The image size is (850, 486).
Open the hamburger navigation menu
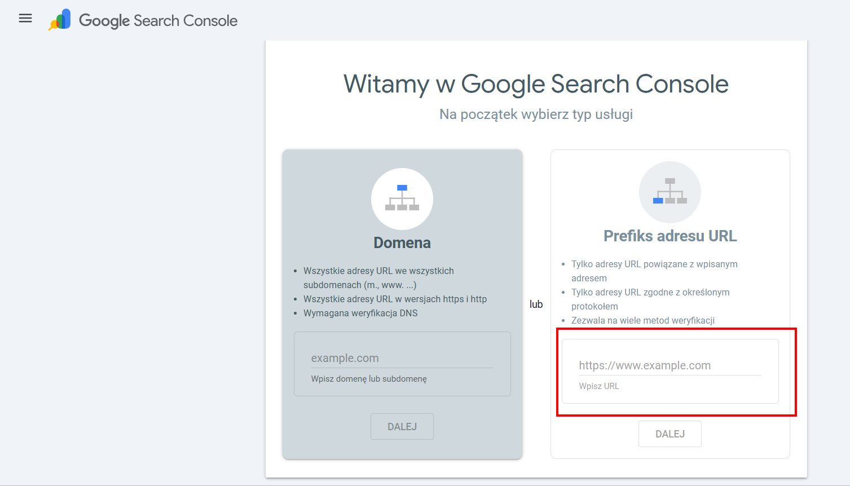click(x=25, y=19)
